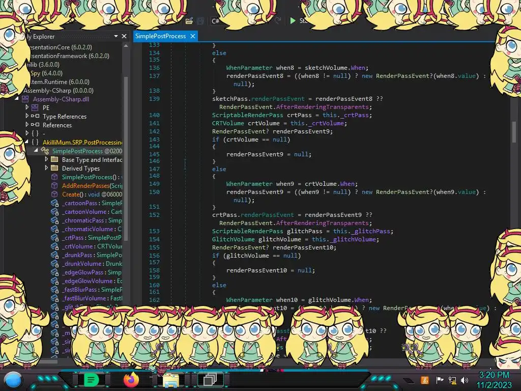This screenshot has width=521, height=391.
Task: Select the Create() : void tree item
Action: (x=92, y=194)
